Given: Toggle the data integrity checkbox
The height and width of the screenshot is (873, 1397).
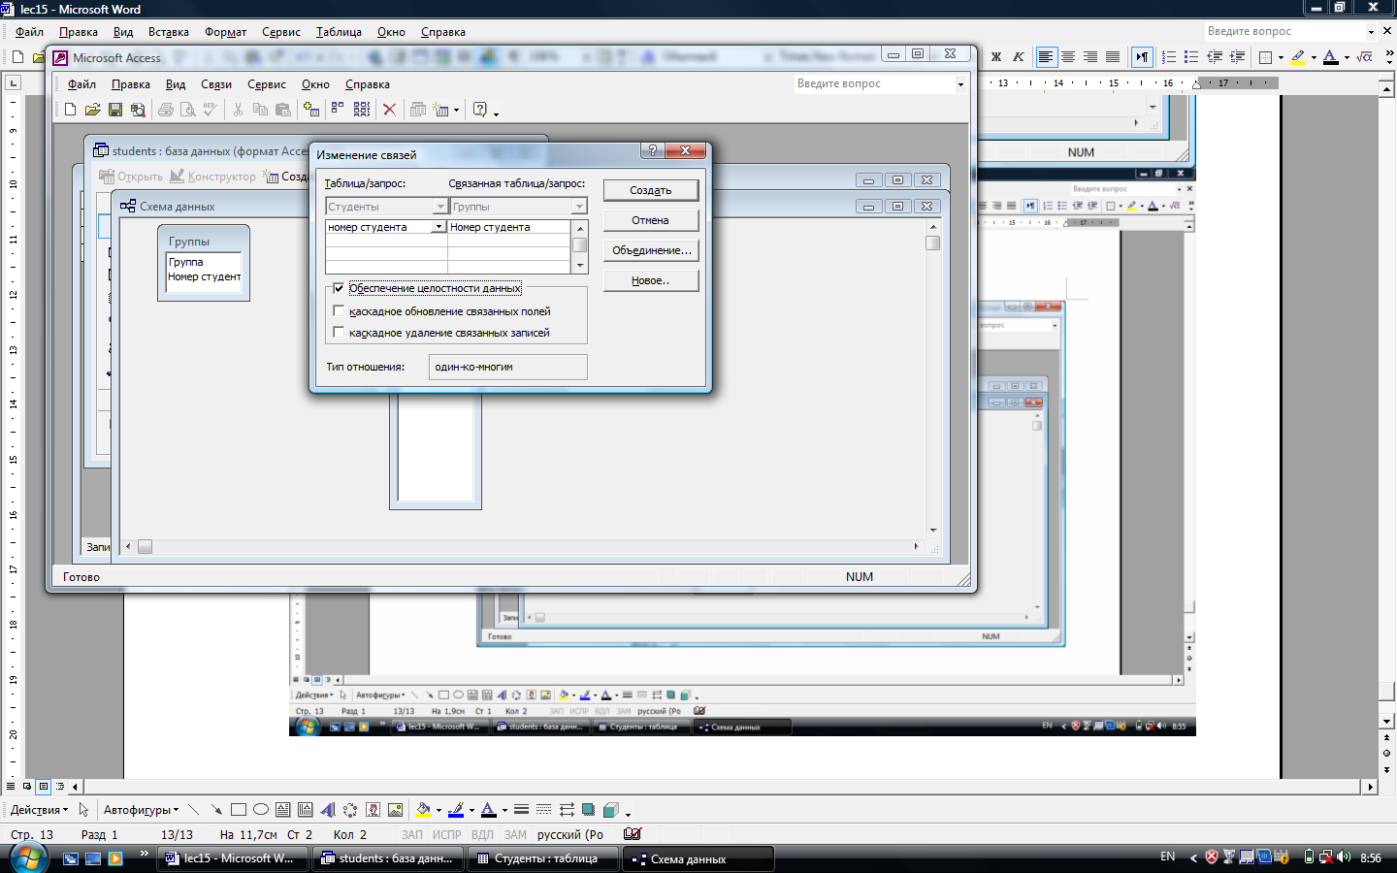Looking at the screenshot, I should (339, 288).
